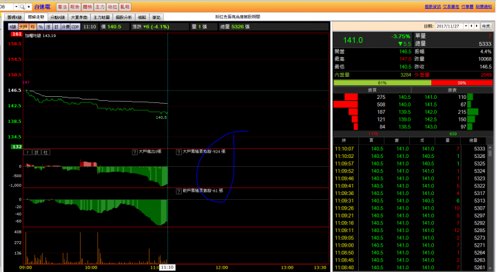Click the 主力 red toolbar button
Image resolution: width=496 pixels, height=272 pixels.
tap(100, 7)
